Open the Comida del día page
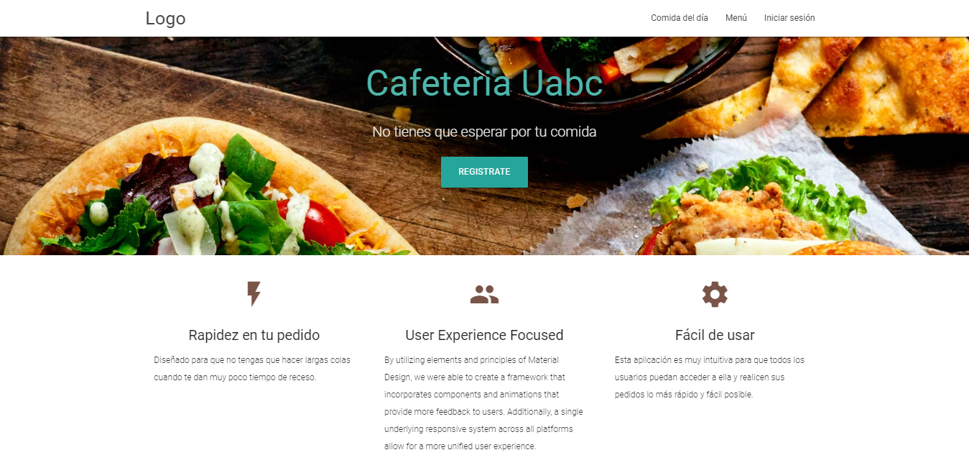This screenshot has height=473, width=969. point(680,18)
